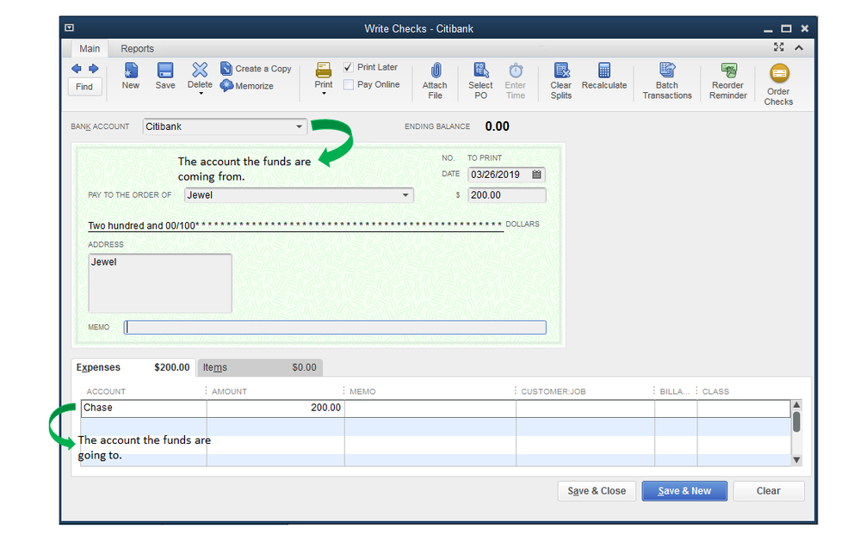Minimize the Write Checks window
Viewport: 860px width, 547px height.
point(769,29)
